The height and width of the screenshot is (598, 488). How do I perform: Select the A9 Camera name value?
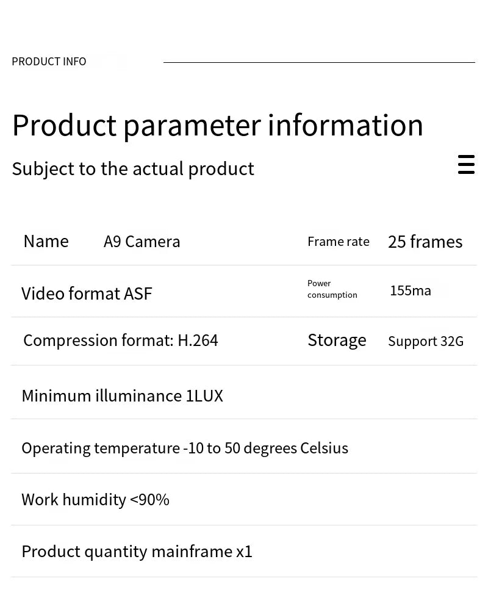coord(142,242)
